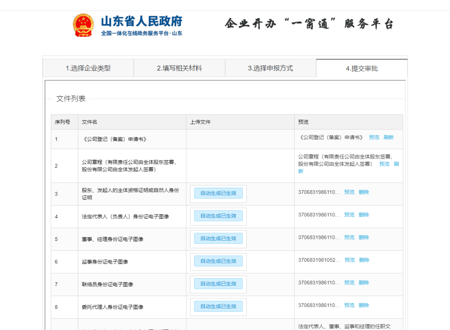Delete row 3 shareholder ID file
Viewport: 450px width, 330px height.
click(364, 192)
